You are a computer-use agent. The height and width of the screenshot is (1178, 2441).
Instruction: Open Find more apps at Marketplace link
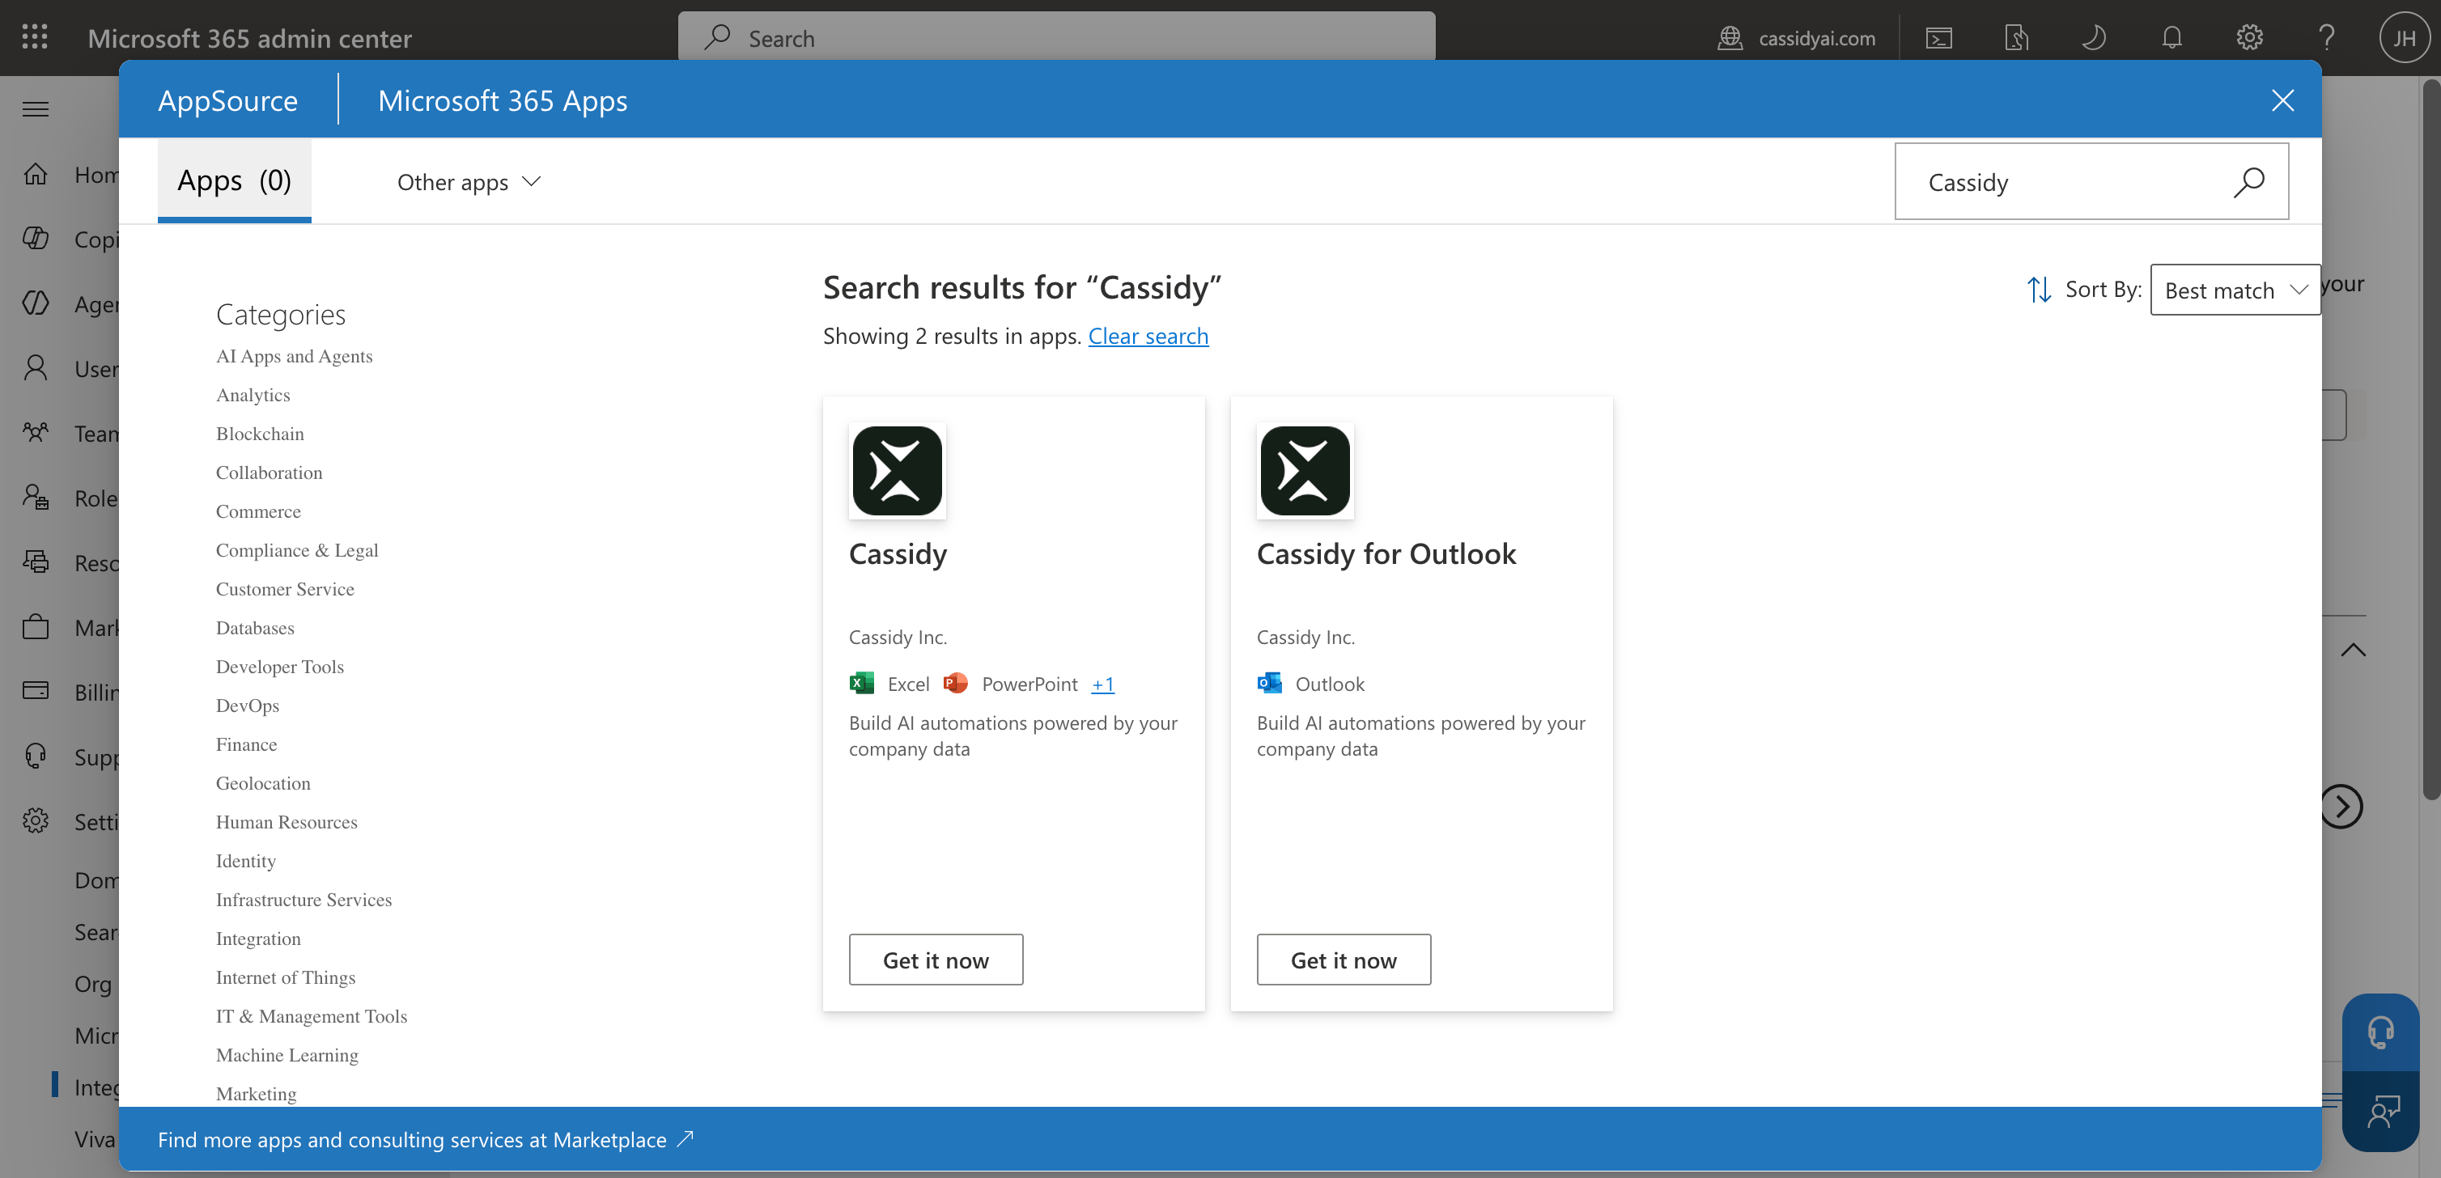coord(427,1139)
